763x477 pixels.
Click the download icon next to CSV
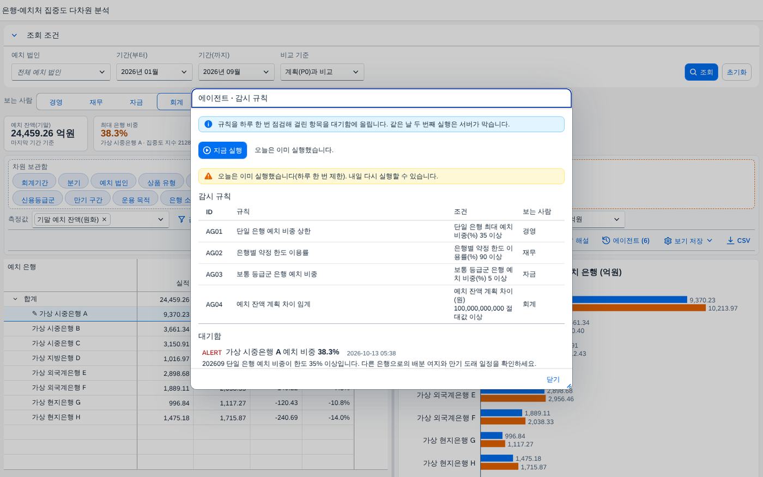[730, 240]
